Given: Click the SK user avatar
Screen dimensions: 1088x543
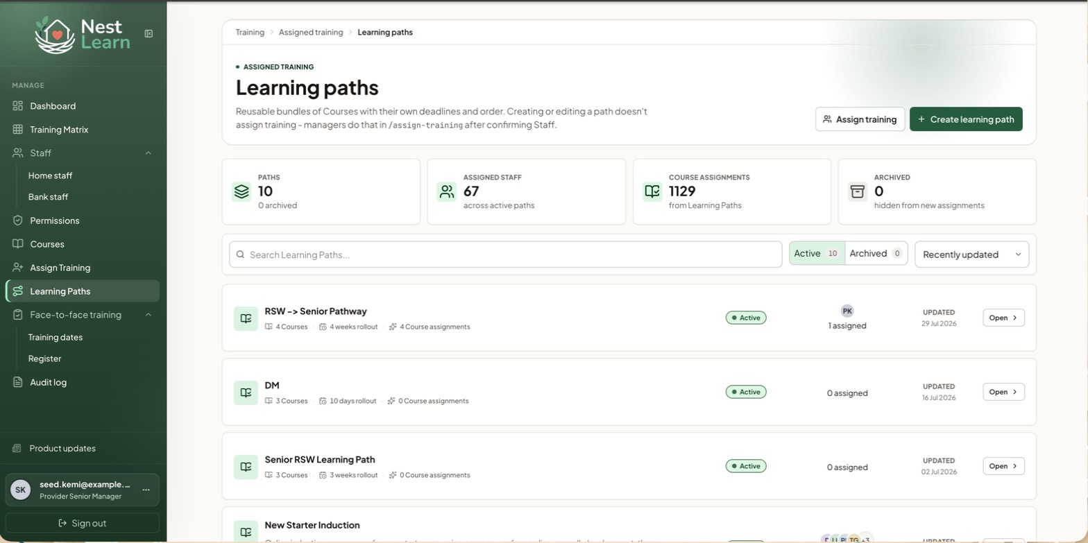Looking at the screenshot, I should (x=21, y=490).
